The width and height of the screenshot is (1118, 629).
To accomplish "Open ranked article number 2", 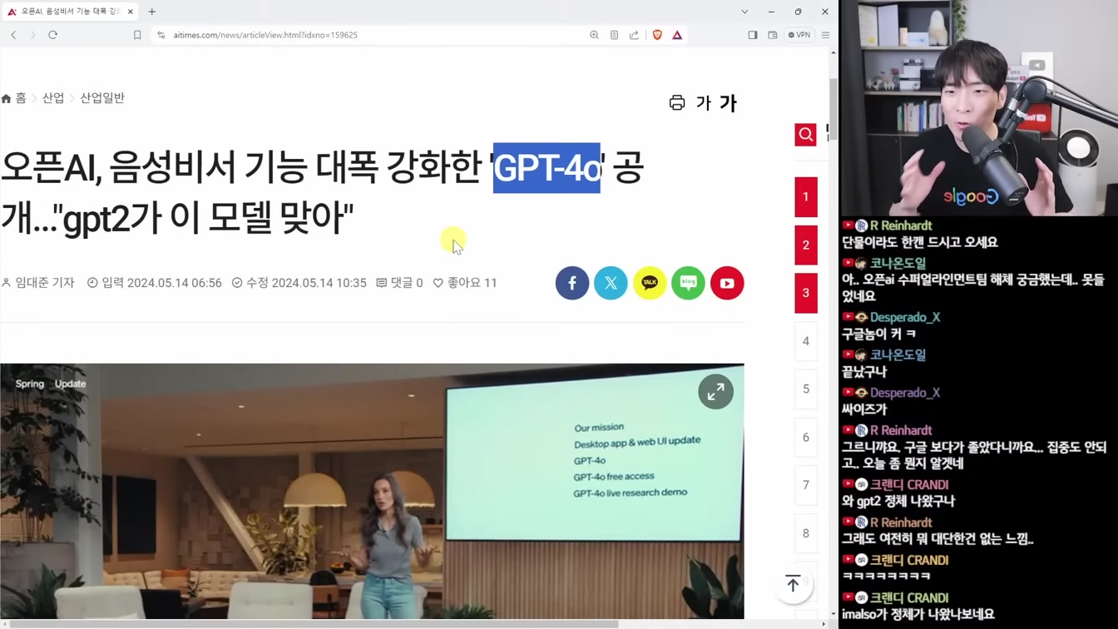I will (805, 245).
